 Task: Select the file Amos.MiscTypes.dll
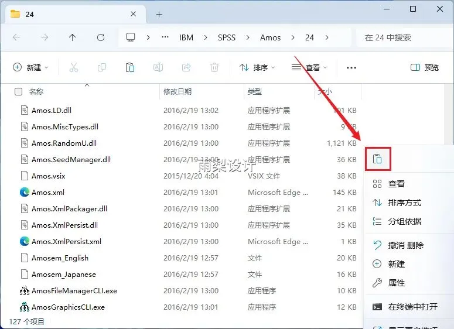65,126
